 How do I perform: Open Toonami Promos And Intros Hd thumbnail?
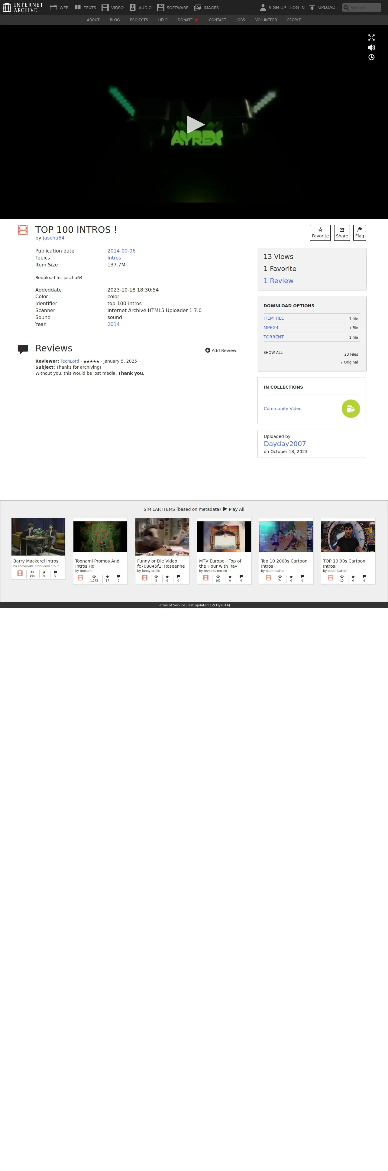(100, 537)
